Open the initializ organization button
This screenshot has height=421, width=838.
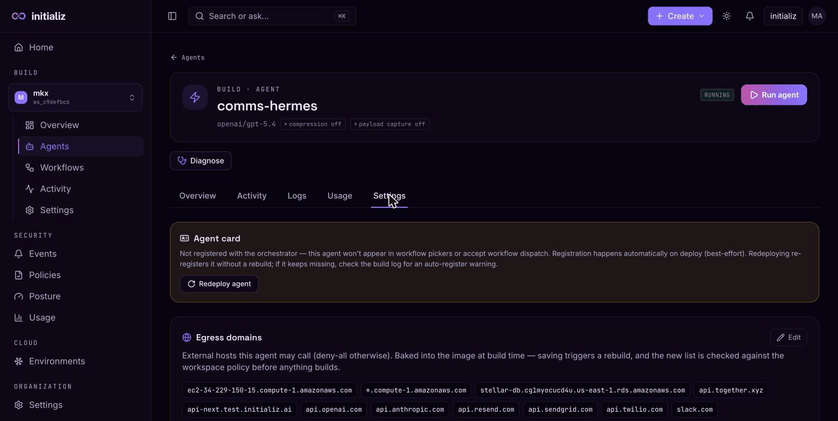783,16
